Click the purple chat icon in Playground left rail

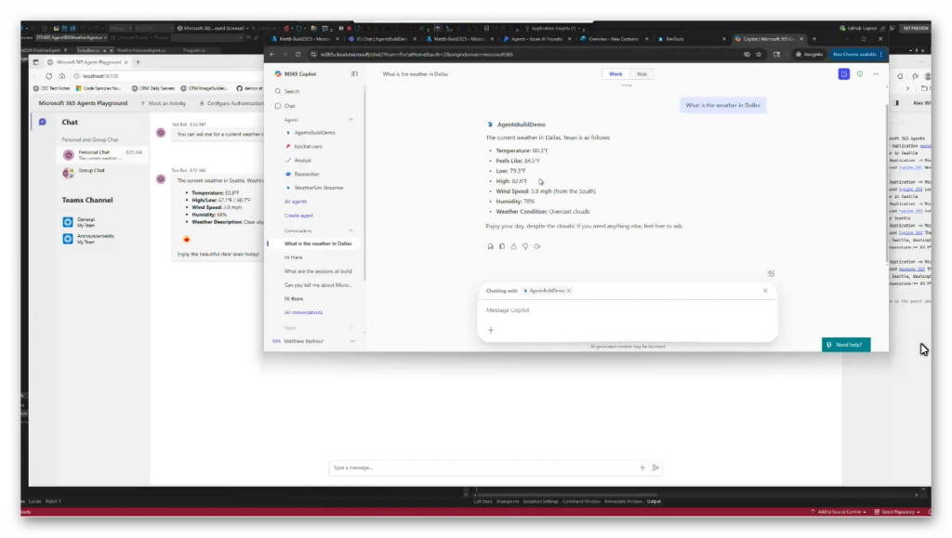43,122
